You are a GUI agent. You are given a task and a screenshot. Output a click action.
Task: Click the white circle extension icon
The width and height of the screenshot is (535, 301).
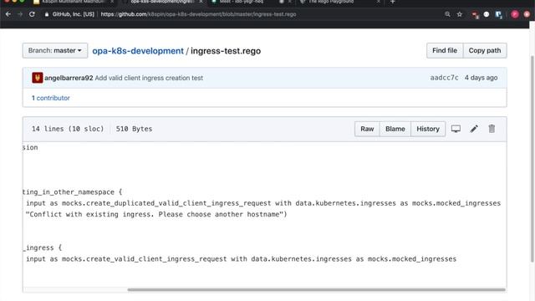[487, 14]
